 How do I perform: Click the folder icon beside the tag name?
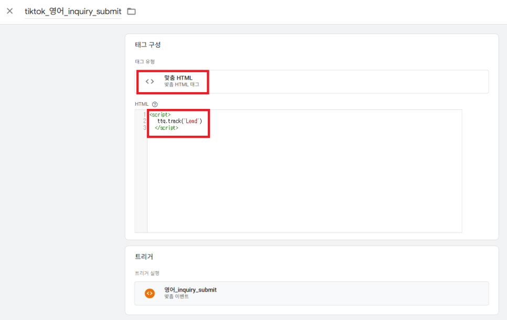131,12
